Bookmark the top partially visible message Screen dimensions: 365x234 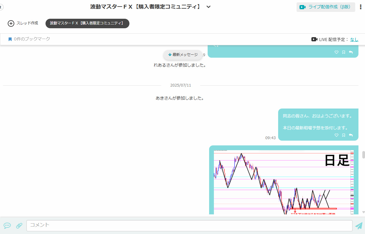(344, 52)
